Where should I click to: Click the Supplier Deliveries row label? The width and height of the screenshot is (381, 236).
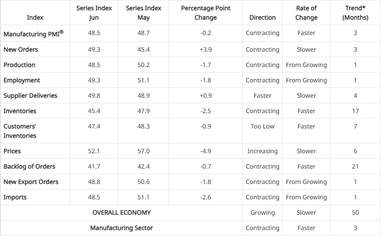pos(30,96)
